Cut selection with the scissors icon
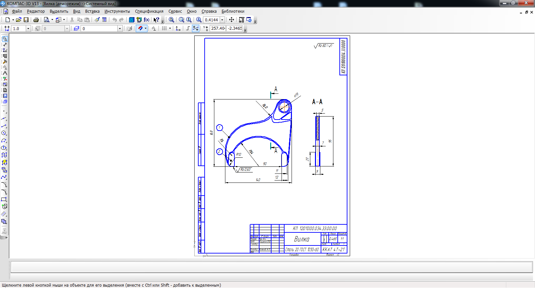 pos(72,20)
